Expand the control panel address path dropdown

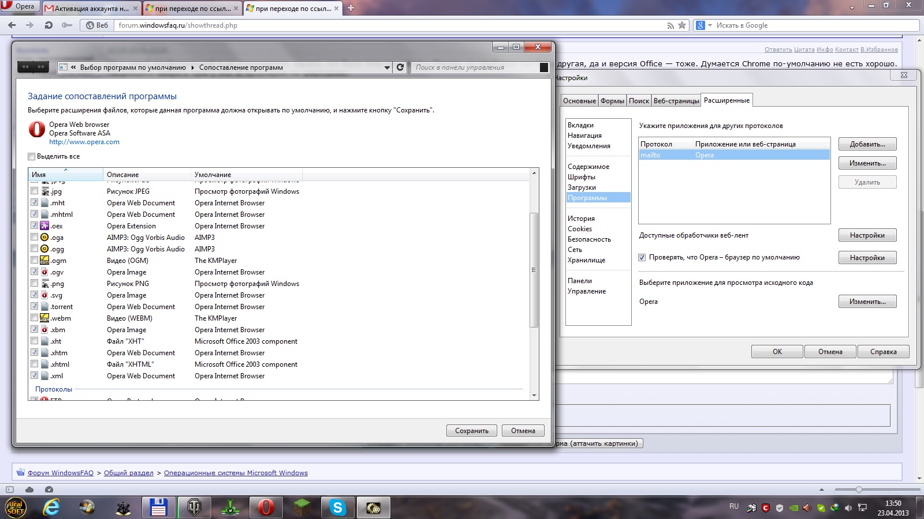pyautogui.click(x=387, y=67)
